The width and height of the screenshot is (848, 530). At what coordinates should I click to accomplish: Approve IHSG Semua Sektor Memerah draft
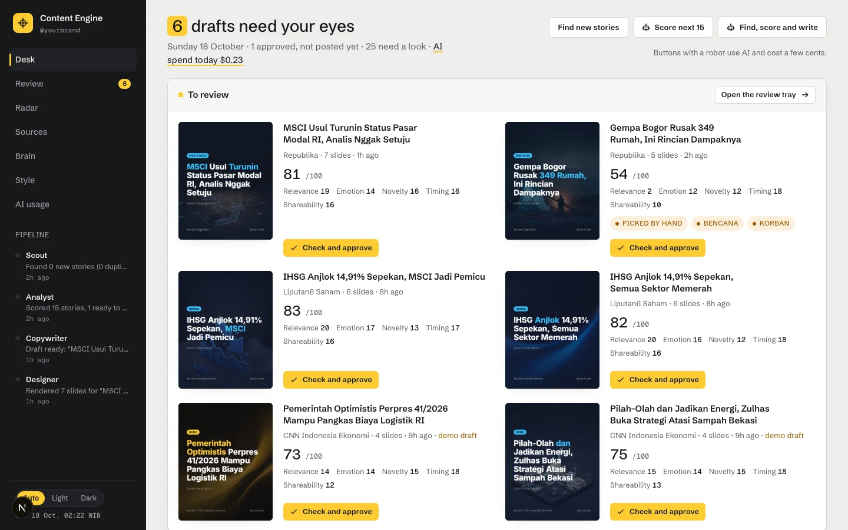coord(658,380)
